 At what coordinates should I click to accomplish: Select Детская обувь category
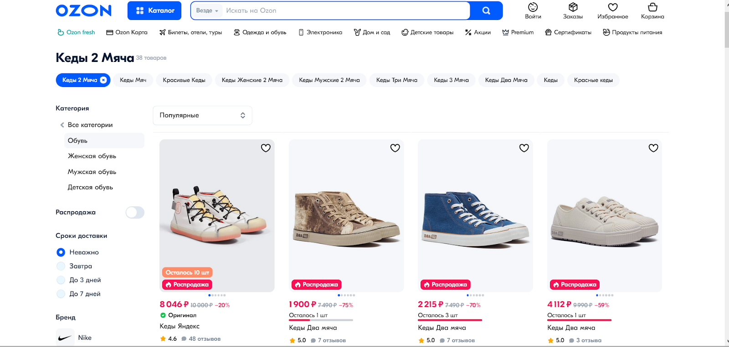click(x=90, y=187)
